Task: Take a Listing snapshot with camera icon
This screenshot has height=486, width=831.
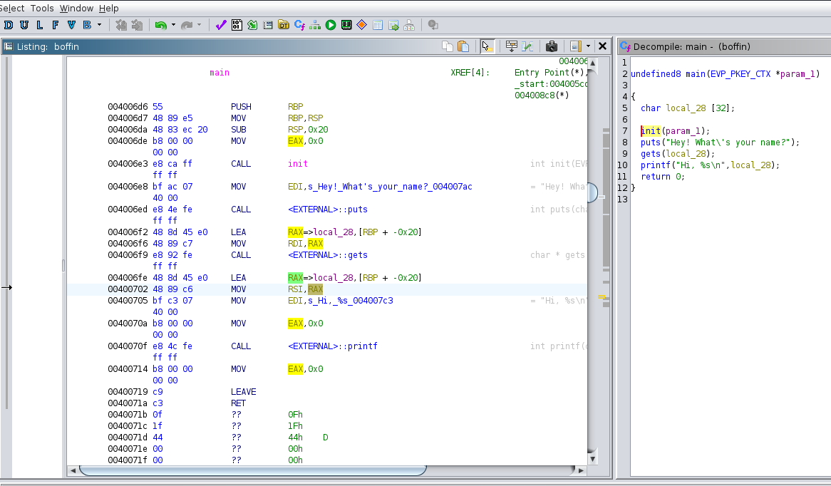Action: (551, 46)
